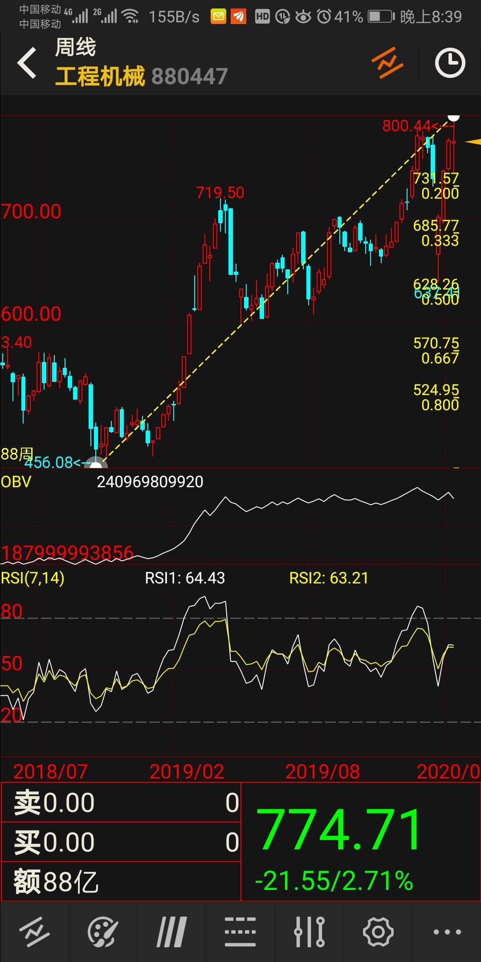Tap the 买0.00 buy row
The image size is (481, 962).
[x=121, y=842]
